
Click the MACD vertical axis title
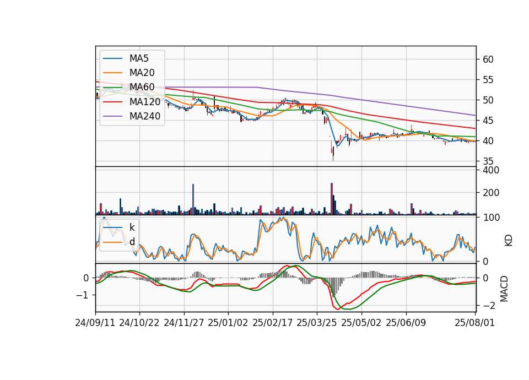[504, 289]
